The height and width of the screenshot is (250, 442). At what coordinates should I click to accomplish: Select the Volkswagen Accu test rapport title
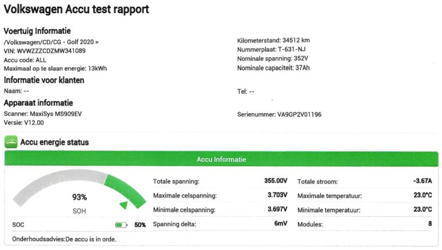point(76,9)
